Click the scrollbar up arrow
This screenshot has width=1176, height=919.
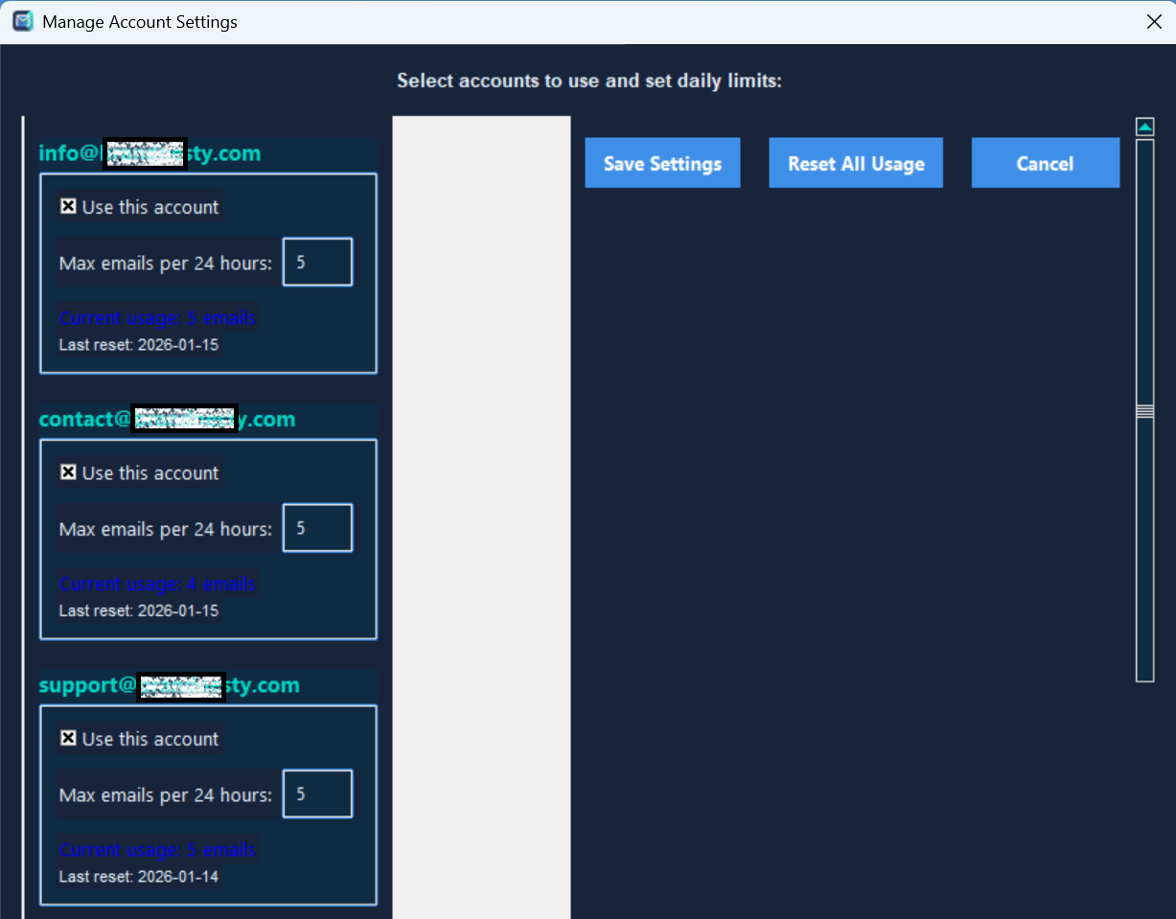point(1144,126)
